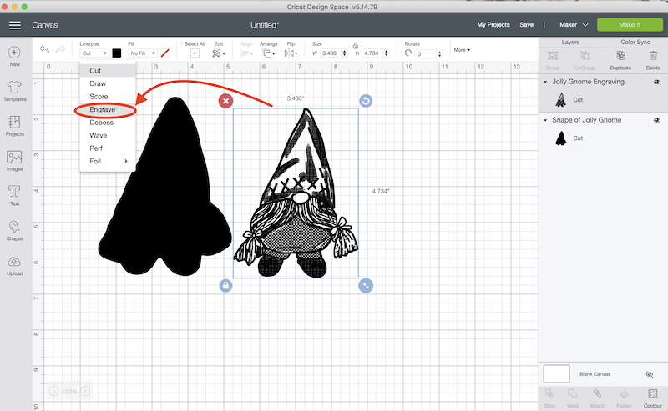Screen dimensions: 668x411
Task: Open the Maker machine dropdown
Action: (x=574, y=25)
